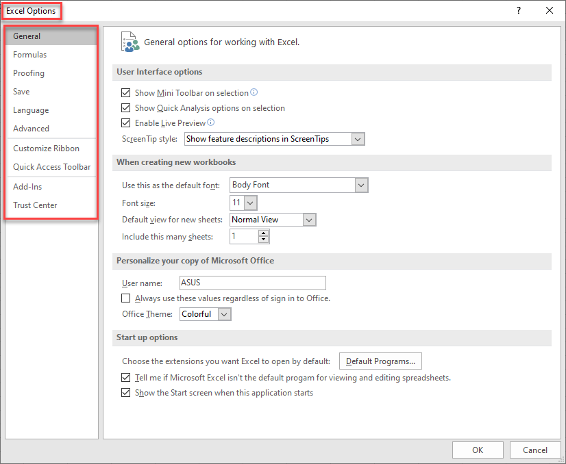Click the When creating new workbooks heading

pyautogui.click(x=176, y=162)
